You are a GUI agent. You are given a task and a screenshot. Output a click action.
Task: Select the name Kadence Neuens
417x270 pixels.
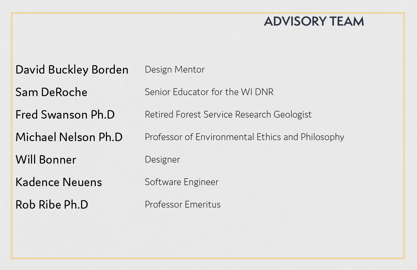(x=59, y=182)
